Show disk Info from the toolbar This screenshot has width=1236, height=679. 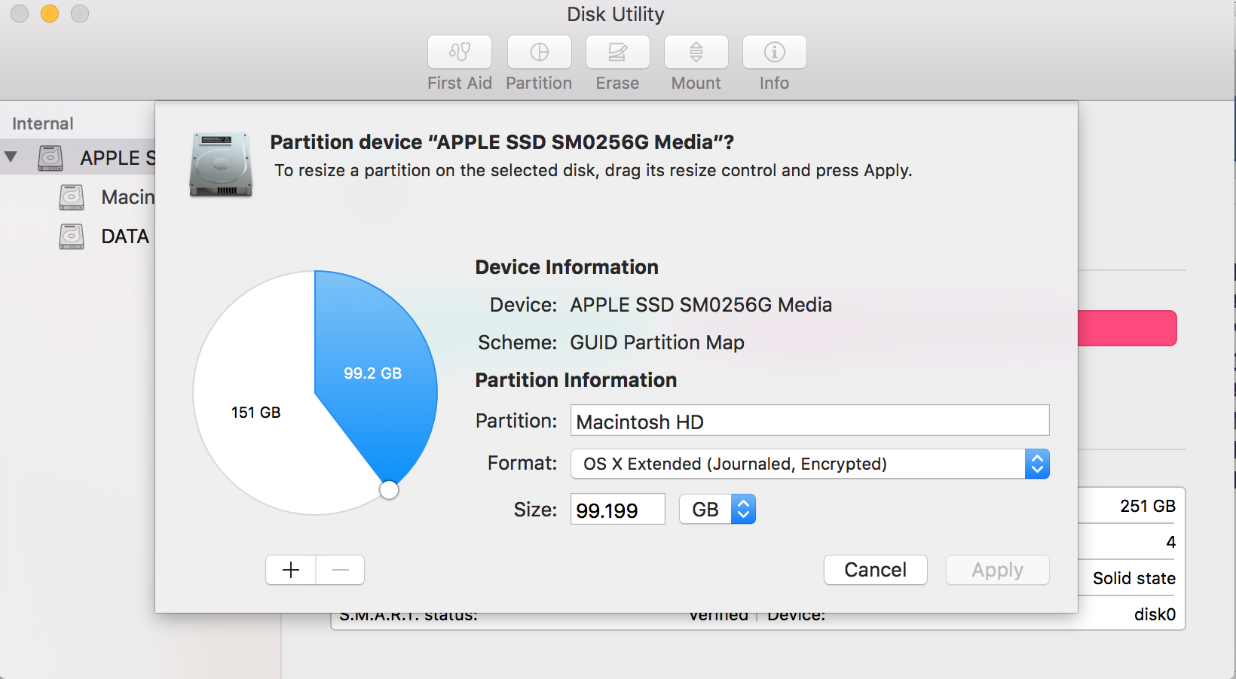click(x=775, y=52)
